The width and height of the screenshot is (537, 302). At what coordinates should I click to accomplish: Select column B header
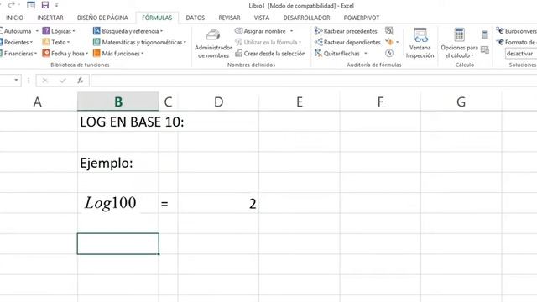(118, 102)
